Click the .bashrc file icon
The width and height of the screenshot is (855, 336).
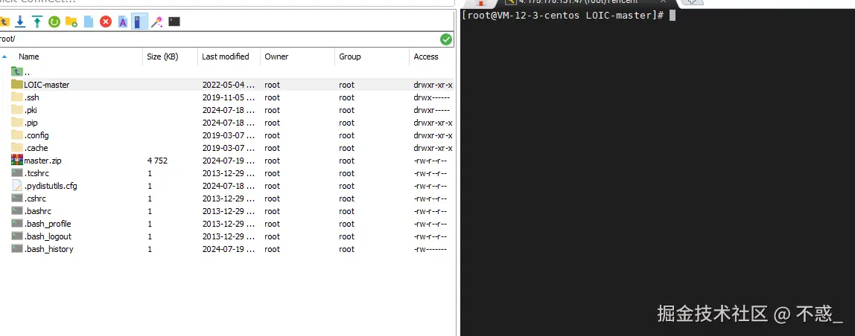pyautogui.click(x=17, y=211)
